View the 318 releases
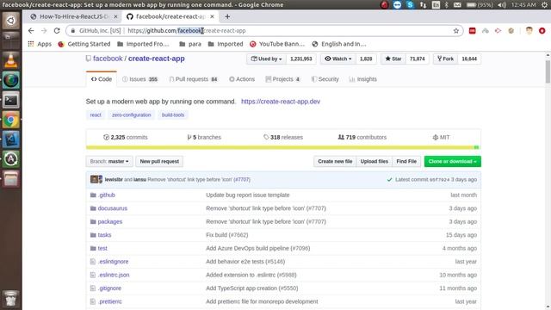This screenshot has height=310, width=551. pyautogui.click(x=283, y=137)
